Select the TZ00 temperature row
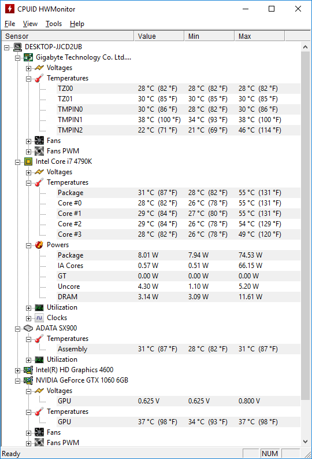This screenshot has height=459, width=312. (x=179, y=89)
